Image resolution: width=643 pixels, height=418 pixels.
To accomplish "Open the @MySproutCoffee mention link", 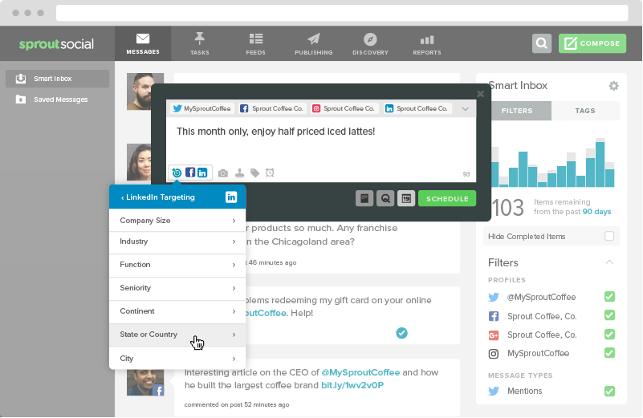I will tap(360, 372).
